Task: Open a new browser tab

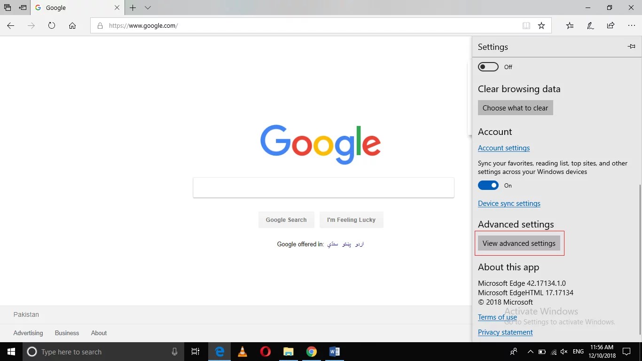Action: tap(133, 8)
